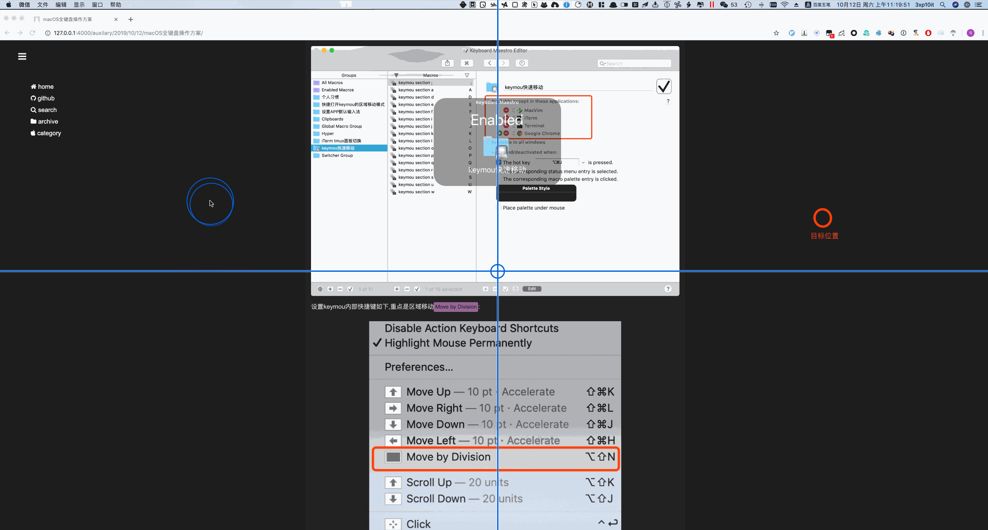Open Spotlight search in the menu bar

tap(942, 5)
